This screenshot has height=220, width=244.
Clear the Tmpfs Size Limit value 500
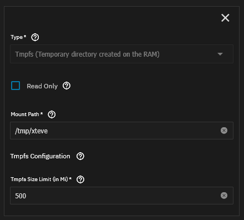point(224,196)
